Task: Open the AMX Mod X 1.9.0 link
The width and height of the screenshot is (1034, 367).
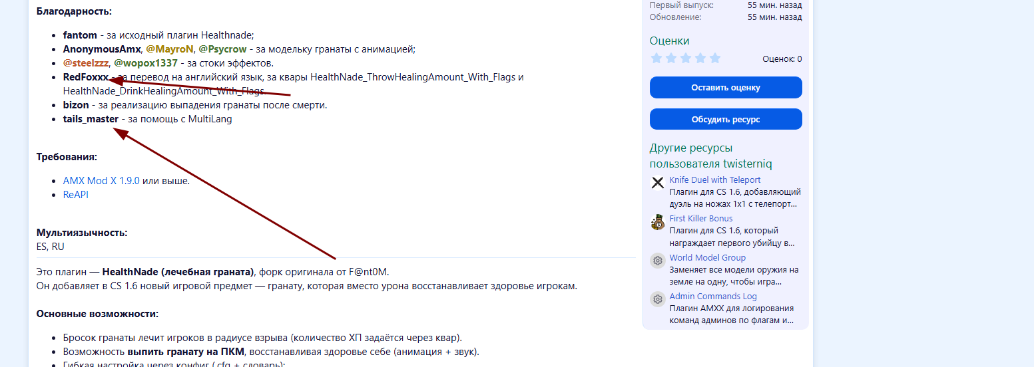Action: click(101, 180)
